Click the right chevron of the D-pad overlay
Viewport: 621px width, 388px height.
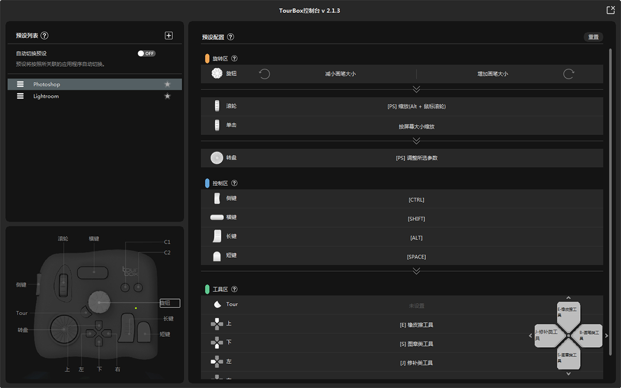click(607, 336)
